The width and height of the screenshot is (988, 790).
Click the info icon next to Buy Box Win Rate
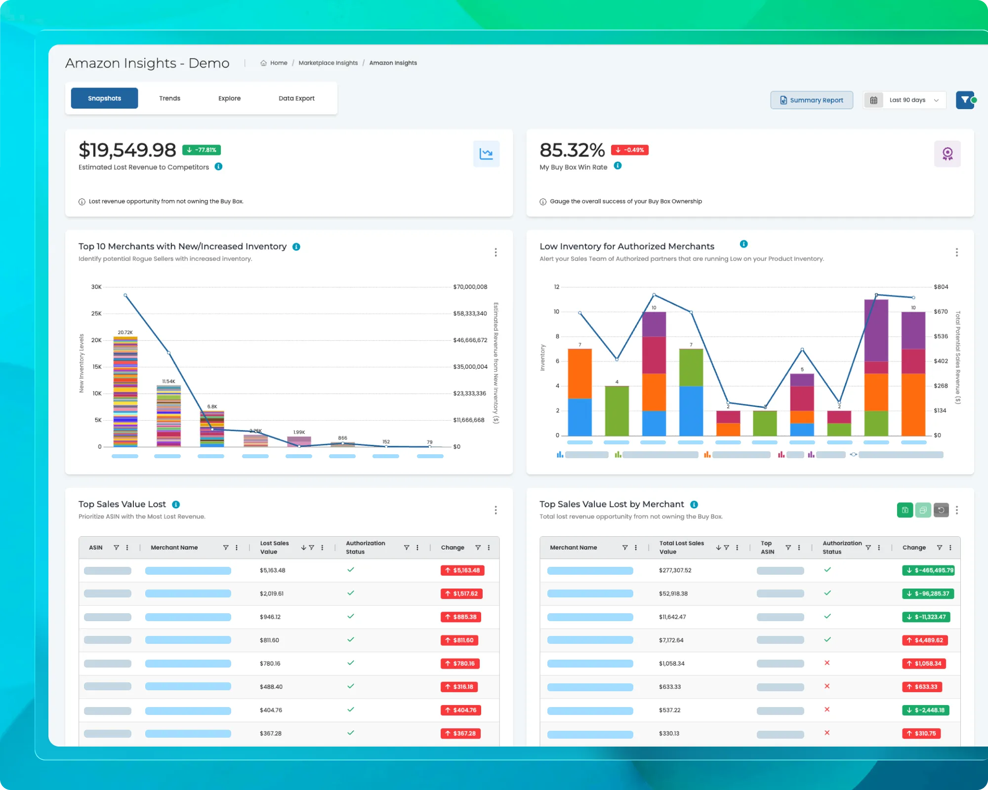coord(617,166)
